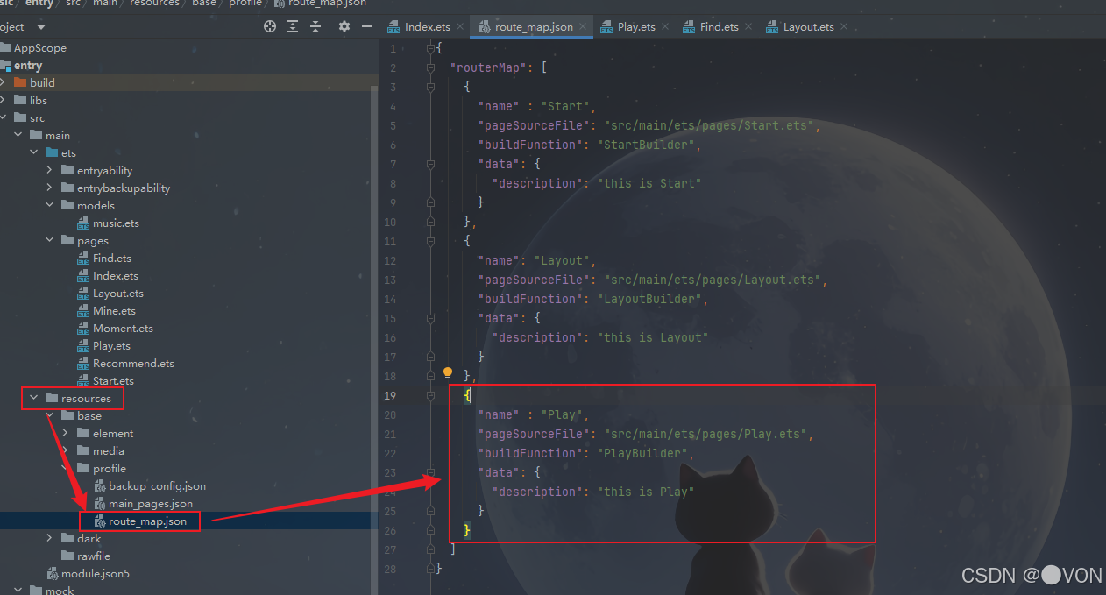Fold the code block at line 1

coord(430,48)
